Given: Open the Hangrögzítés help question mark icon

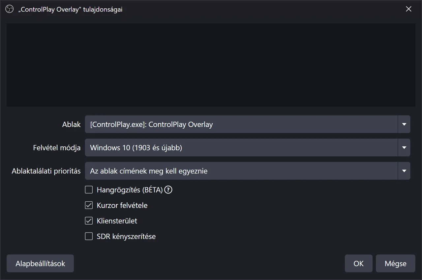Looking at the screenshot, I should click(x=168, y=190).
